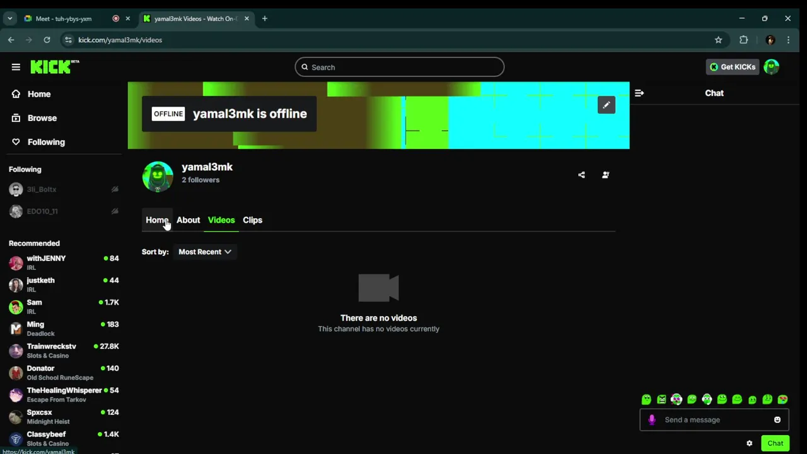
Task: Open the hamburger sidebar menu
Action: (x=16, y=67)
